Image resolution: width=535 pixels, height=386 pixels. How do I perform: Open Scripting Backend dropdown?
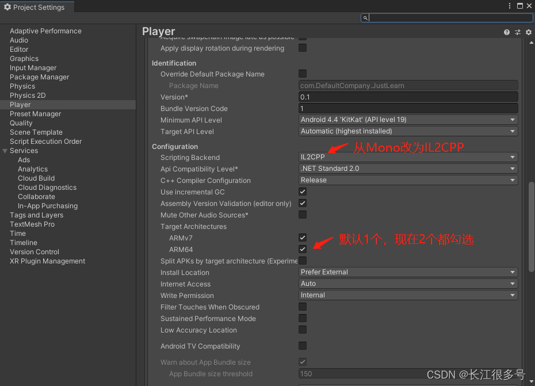[x=408, y=157]
